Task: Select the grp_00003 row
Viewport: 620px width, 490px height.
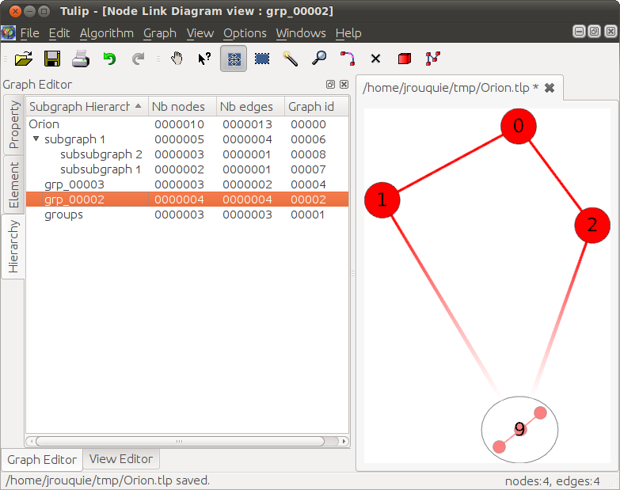Action: point(187,184)
